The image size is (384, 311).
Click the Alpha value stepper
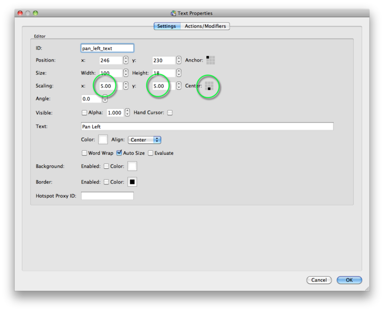coord(127,112)
